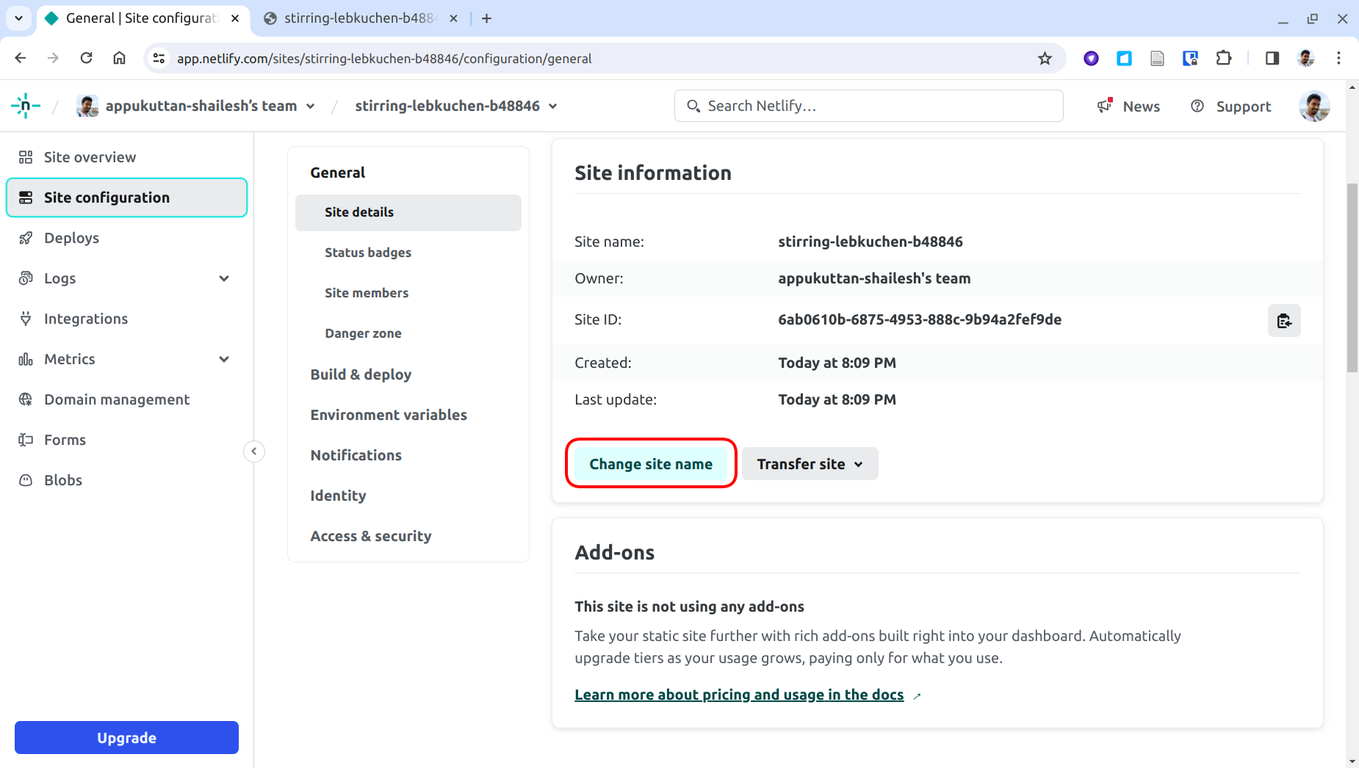Open the pricing and usage docs link
This screenshot has width=1359, height=768.
point(739,695)
